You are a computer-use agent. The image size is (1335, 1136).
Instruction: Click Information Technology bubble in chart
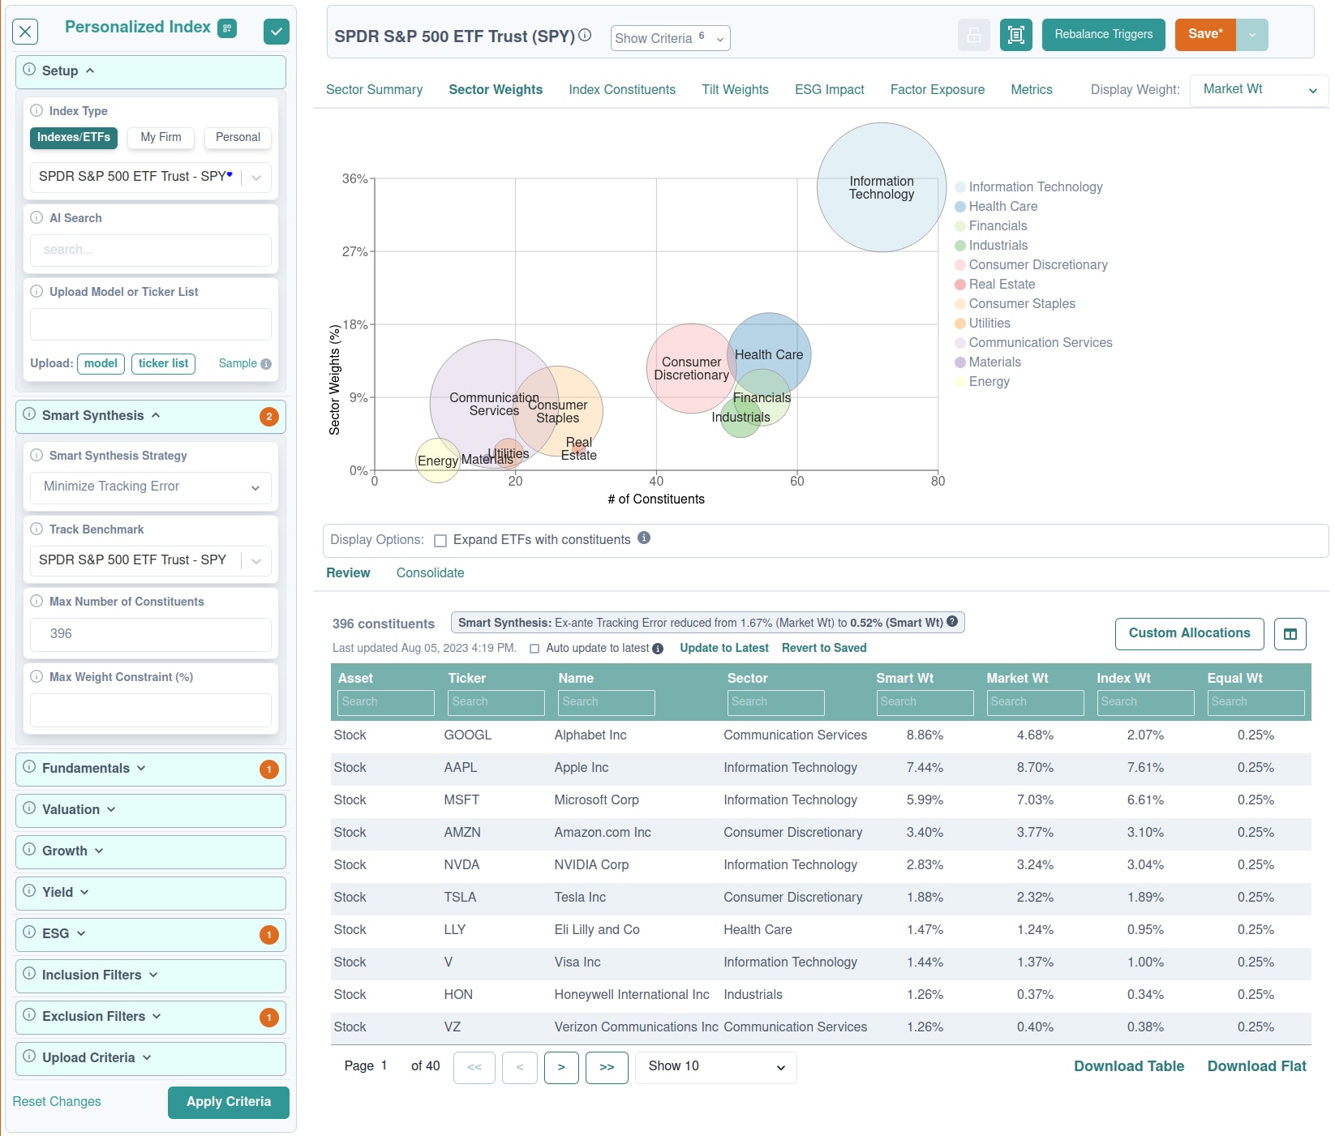point(882,187)
